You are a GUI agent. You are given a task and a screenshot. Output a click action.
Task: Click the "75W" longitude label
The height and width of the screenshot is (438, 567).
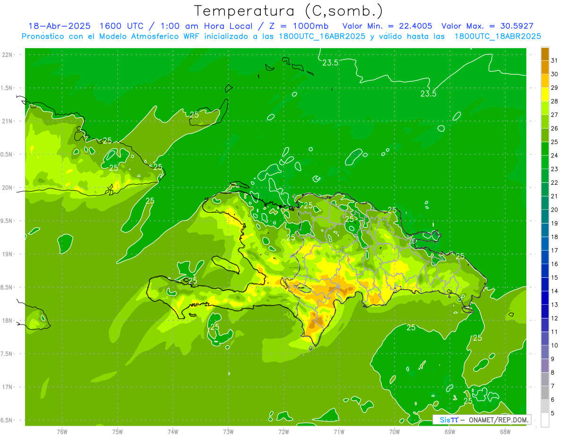[x=118, y=432]
